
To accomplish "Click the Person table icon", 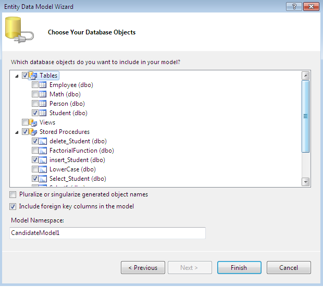I will [x=43, y=104].
